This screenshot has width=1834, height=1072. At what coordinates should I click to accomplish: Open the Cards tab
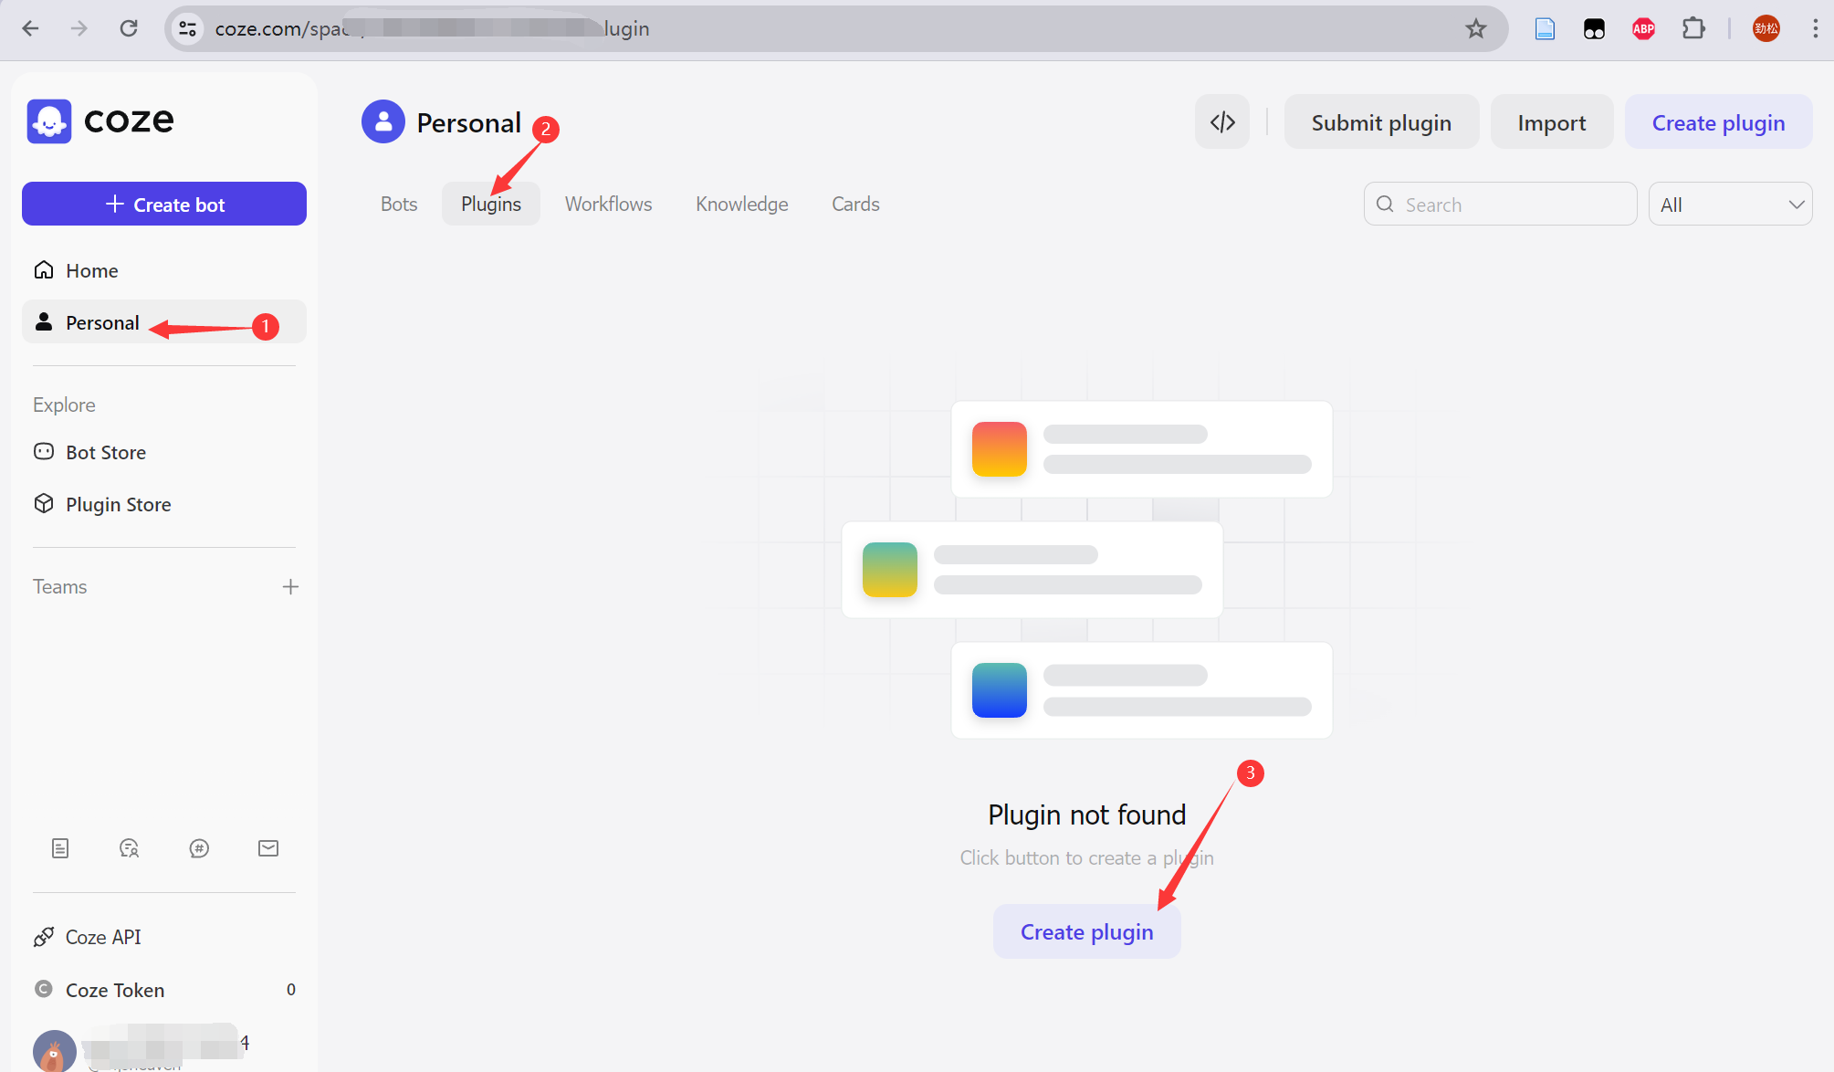[855, 204]
